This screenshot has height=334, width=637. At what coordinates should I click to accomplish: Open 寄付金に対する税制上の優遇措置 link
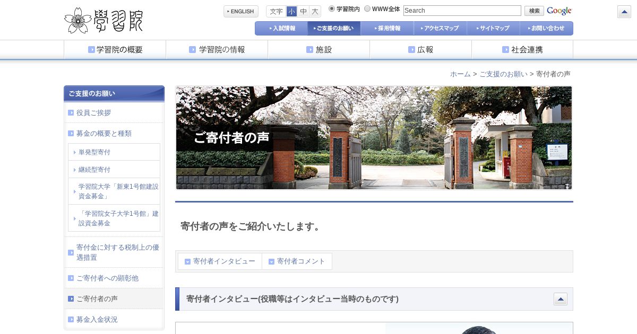coord(118,252)
